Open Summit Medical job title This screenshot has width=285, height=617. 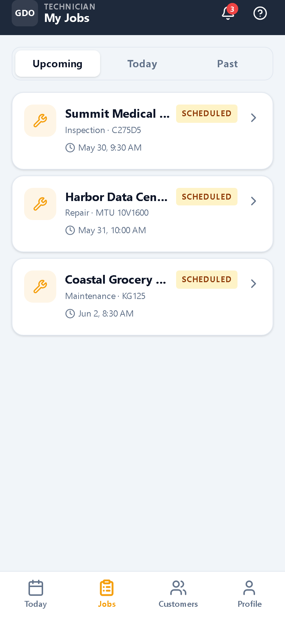tap(117, 114)
